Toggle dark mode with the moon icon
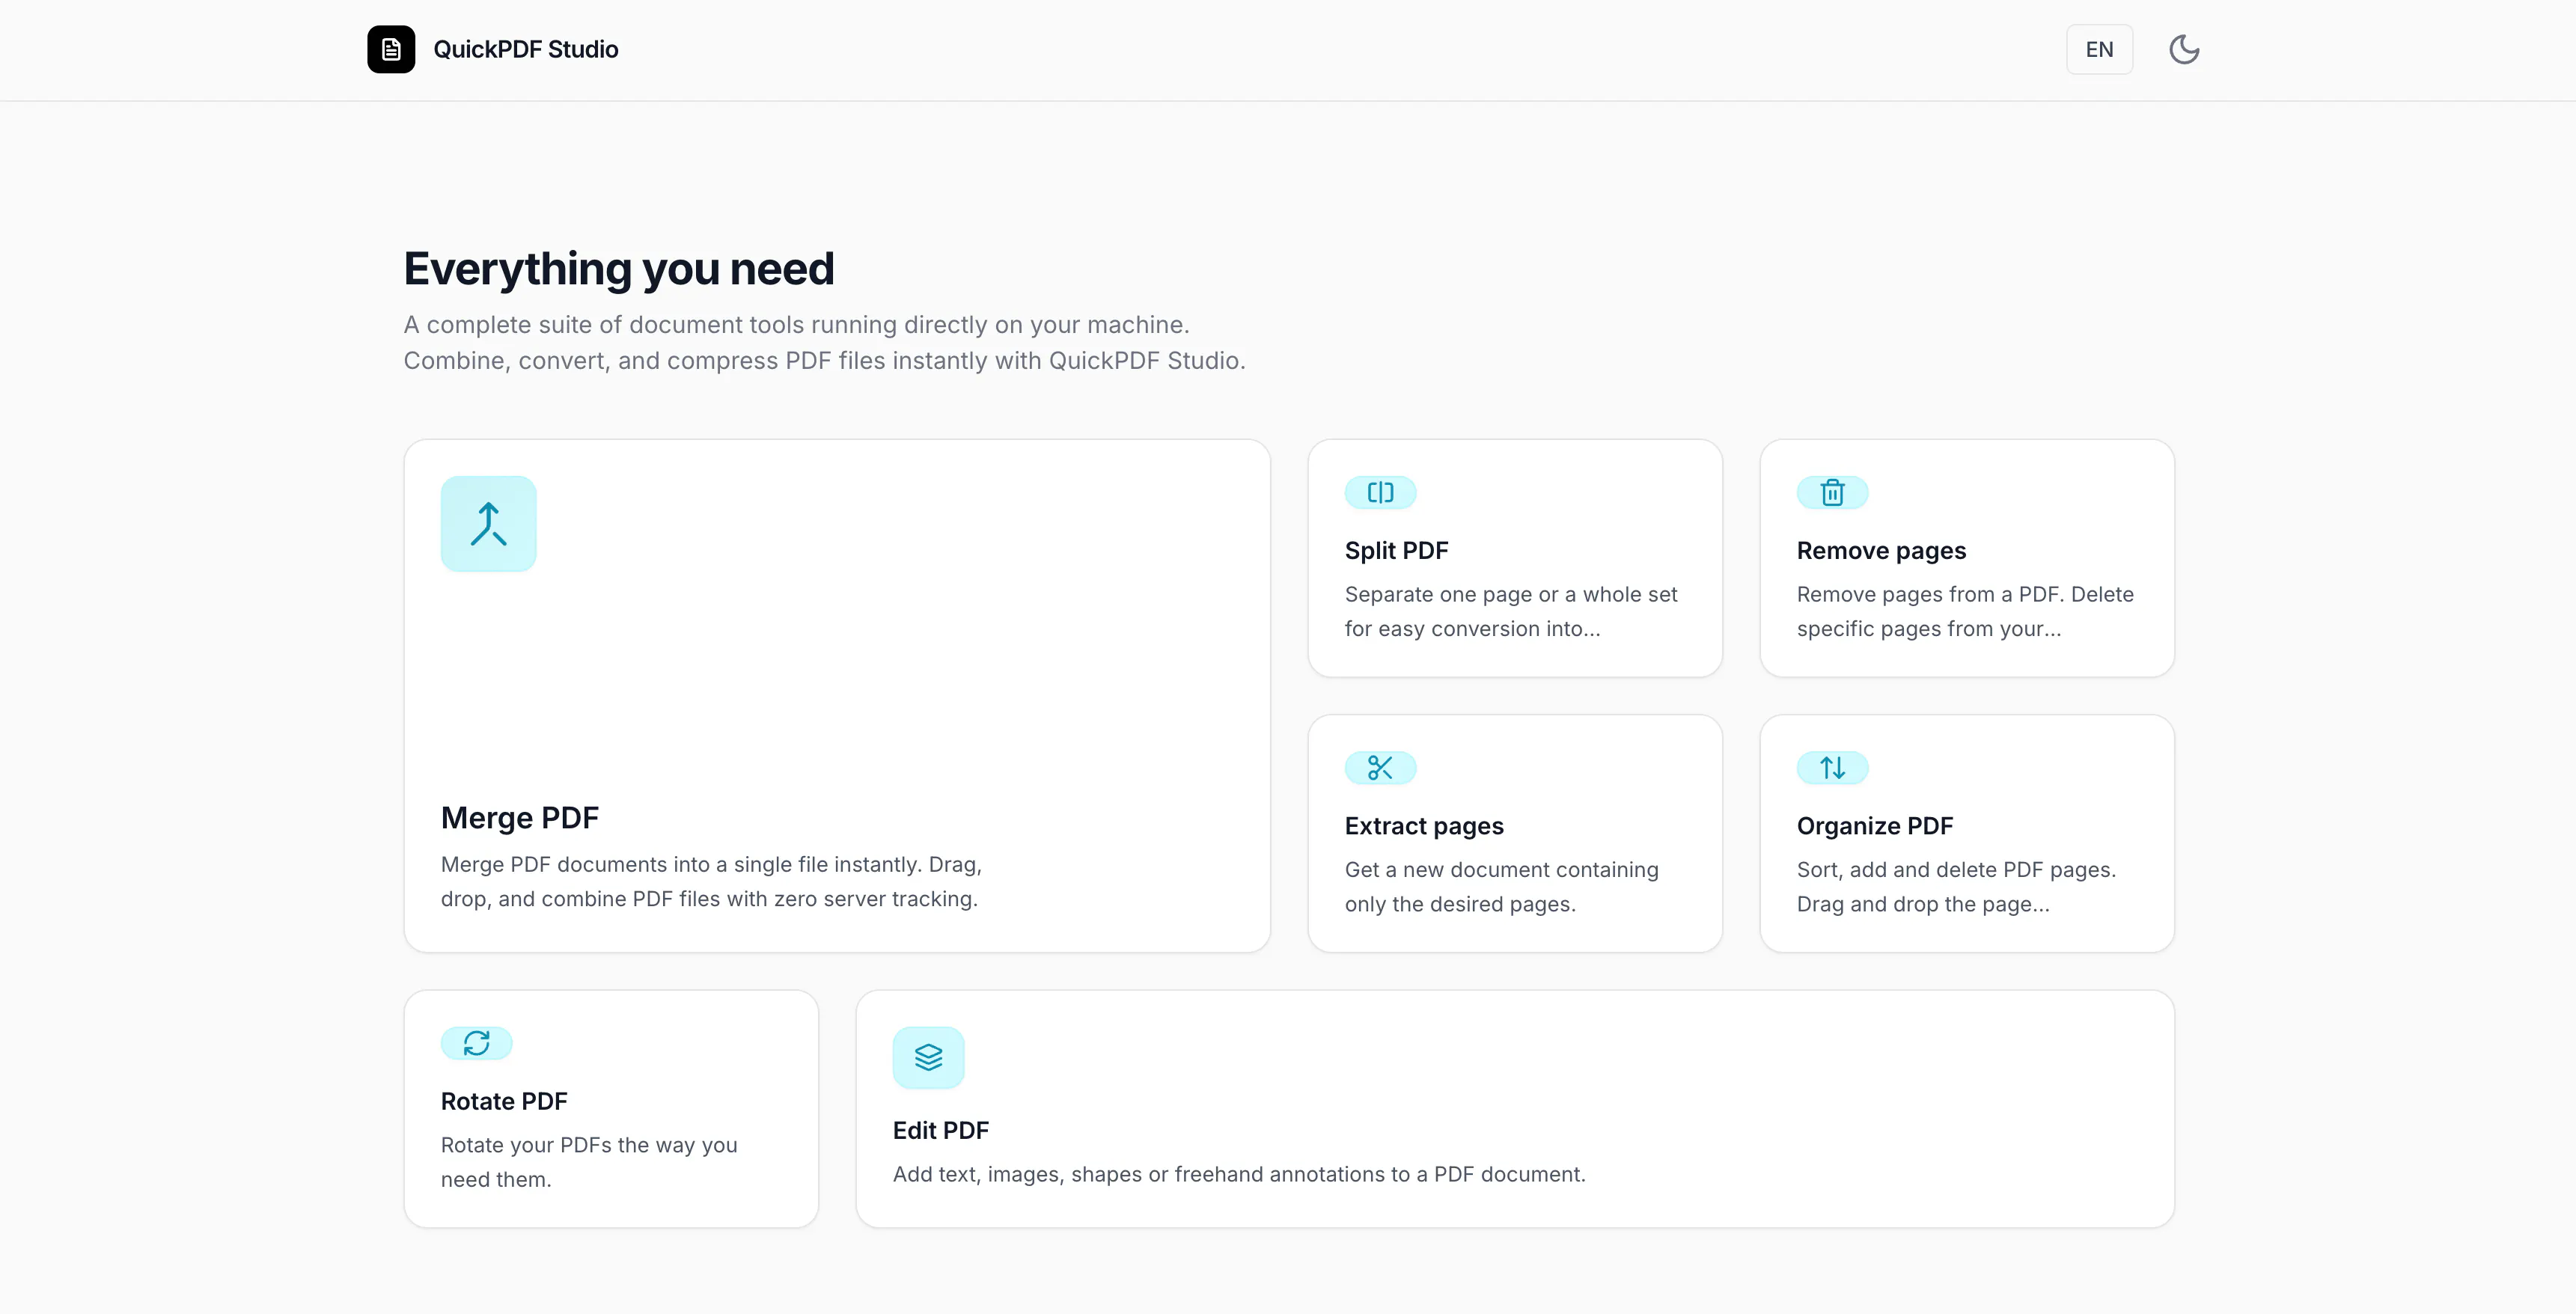The height and width of the screenshot is (1314, 2576). coord(2184,49)
